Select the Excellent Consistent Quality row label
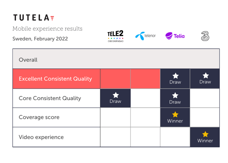Screen dimensions: 228x163 (56, 79)
